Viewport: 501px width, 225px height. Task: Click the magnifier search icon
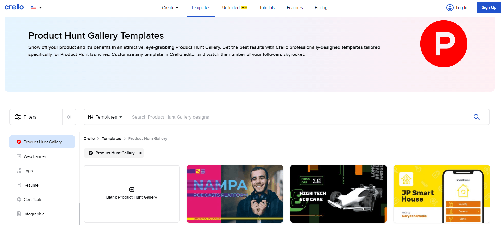477,117
